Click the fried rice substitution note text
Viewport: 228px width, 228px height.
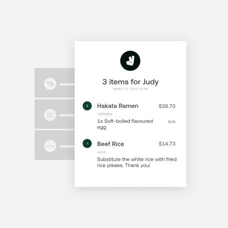(137, 162)
